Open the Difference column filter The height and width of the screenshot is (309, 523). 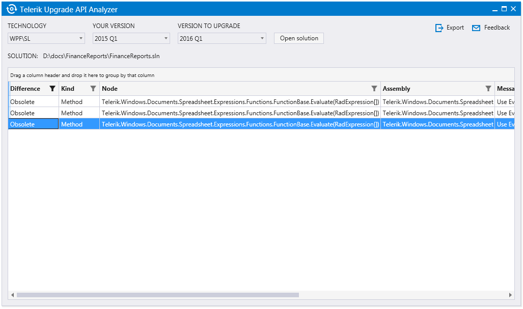click(x=52, y=89)
